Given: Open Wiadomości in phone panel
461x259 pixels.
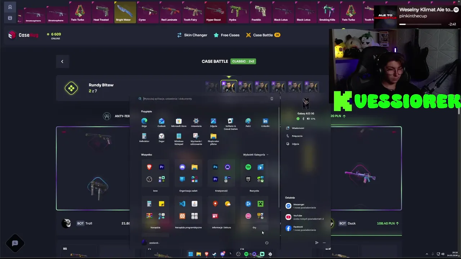Looking at the screenshot, I should point(296,128).
